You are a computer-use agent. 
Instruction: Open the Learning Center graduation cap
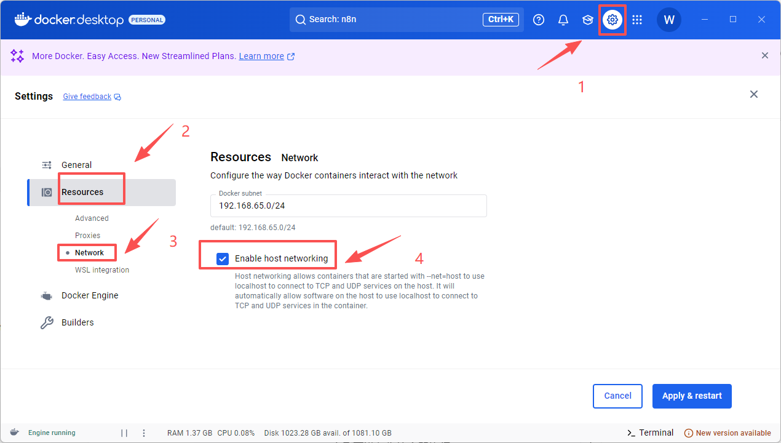(x=588, y=20)
